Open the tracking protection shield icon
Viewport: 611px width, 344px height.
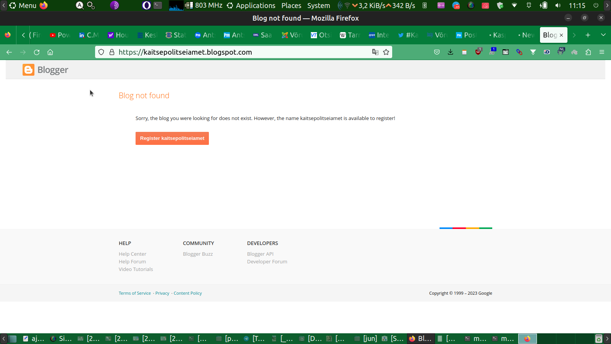[101, 52]
